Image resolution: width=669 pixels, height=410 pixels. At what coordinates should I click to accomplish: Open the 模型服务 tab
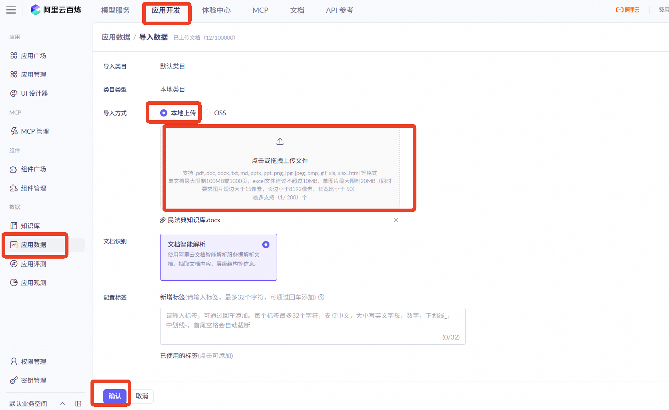tap(115, 10)
